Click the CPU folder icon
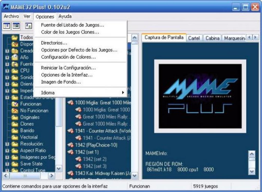262x192 pixels. point(15,71)
